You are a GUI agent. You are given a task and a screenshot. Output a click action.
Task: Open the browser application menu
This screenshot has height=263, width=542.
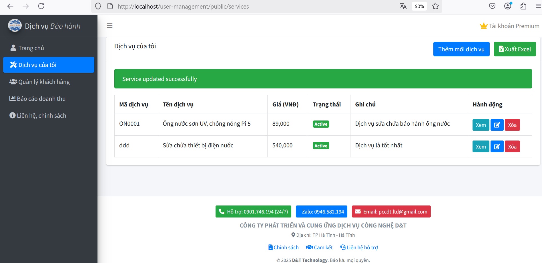point(538,6)
